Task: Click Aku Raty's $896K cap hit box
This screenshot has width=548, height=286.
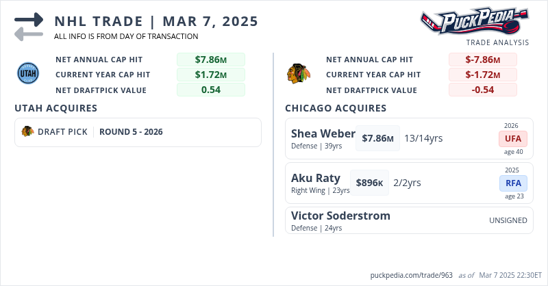Action: tap(369, 183)
